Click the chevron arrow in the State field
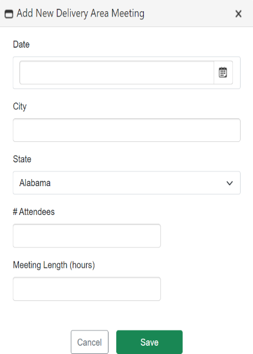The height and width of the screenshot is (354, 253). pos(229,183)
